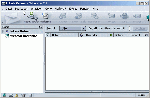This screenshot has height=98, width=150.
Task: Sort by the junk status column header
Action: pyautogui.click(x=81, y=35)
